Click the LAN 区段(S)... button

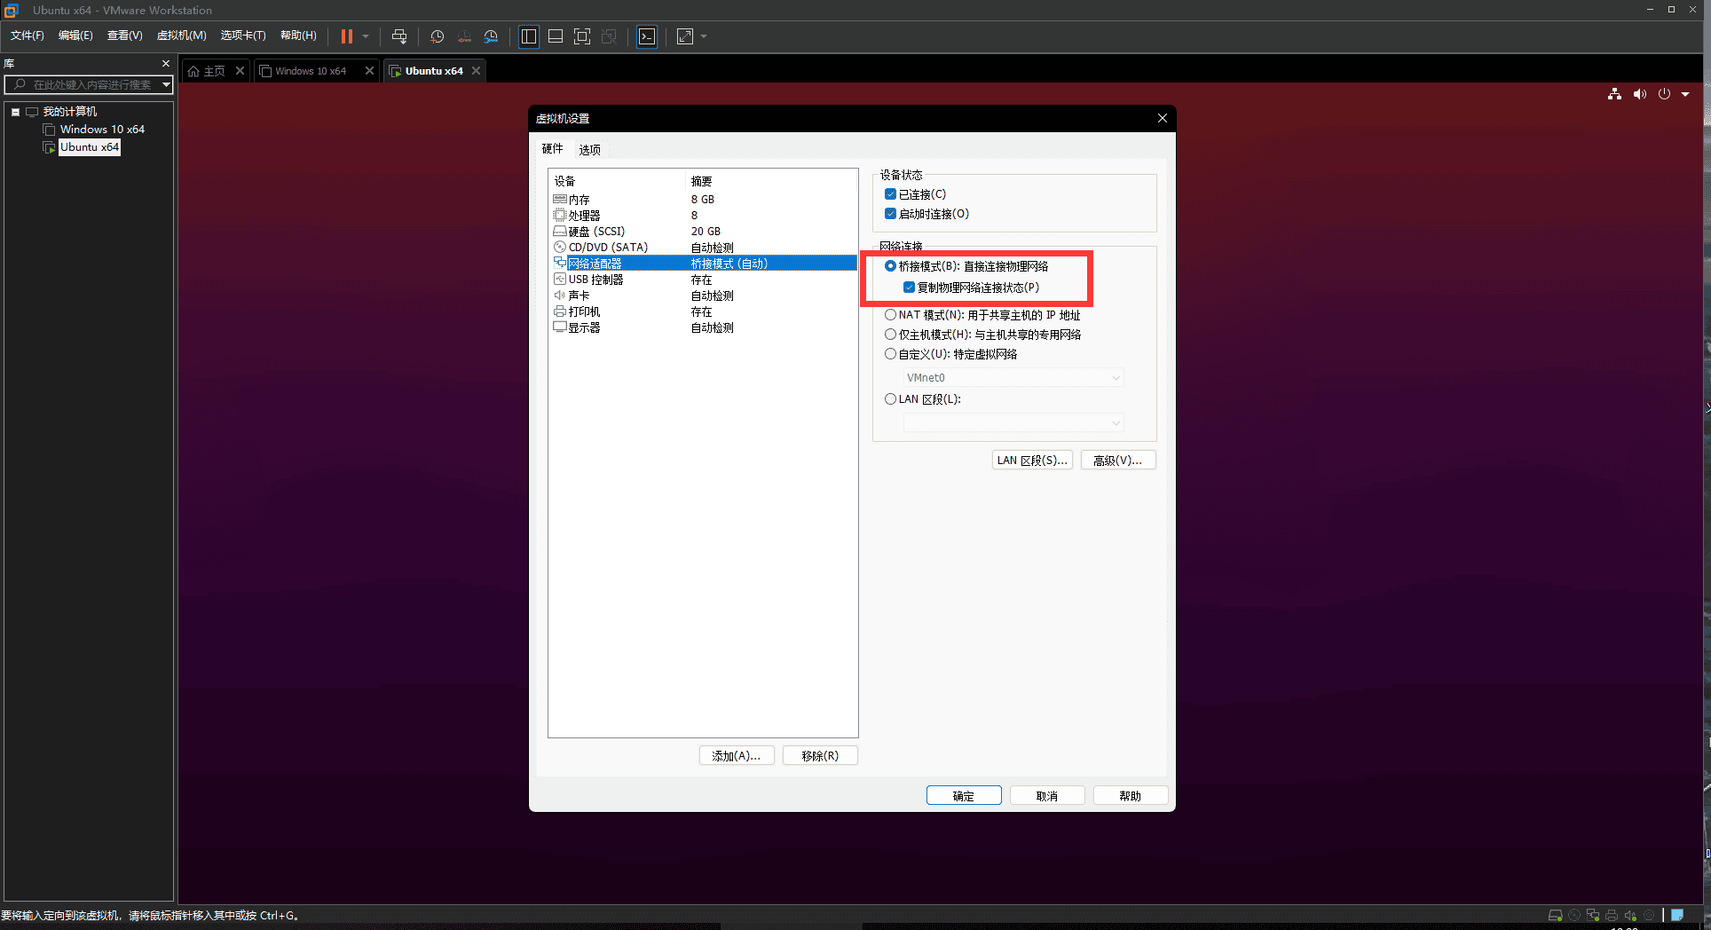pyautogui.click(x=1032, y=461)
